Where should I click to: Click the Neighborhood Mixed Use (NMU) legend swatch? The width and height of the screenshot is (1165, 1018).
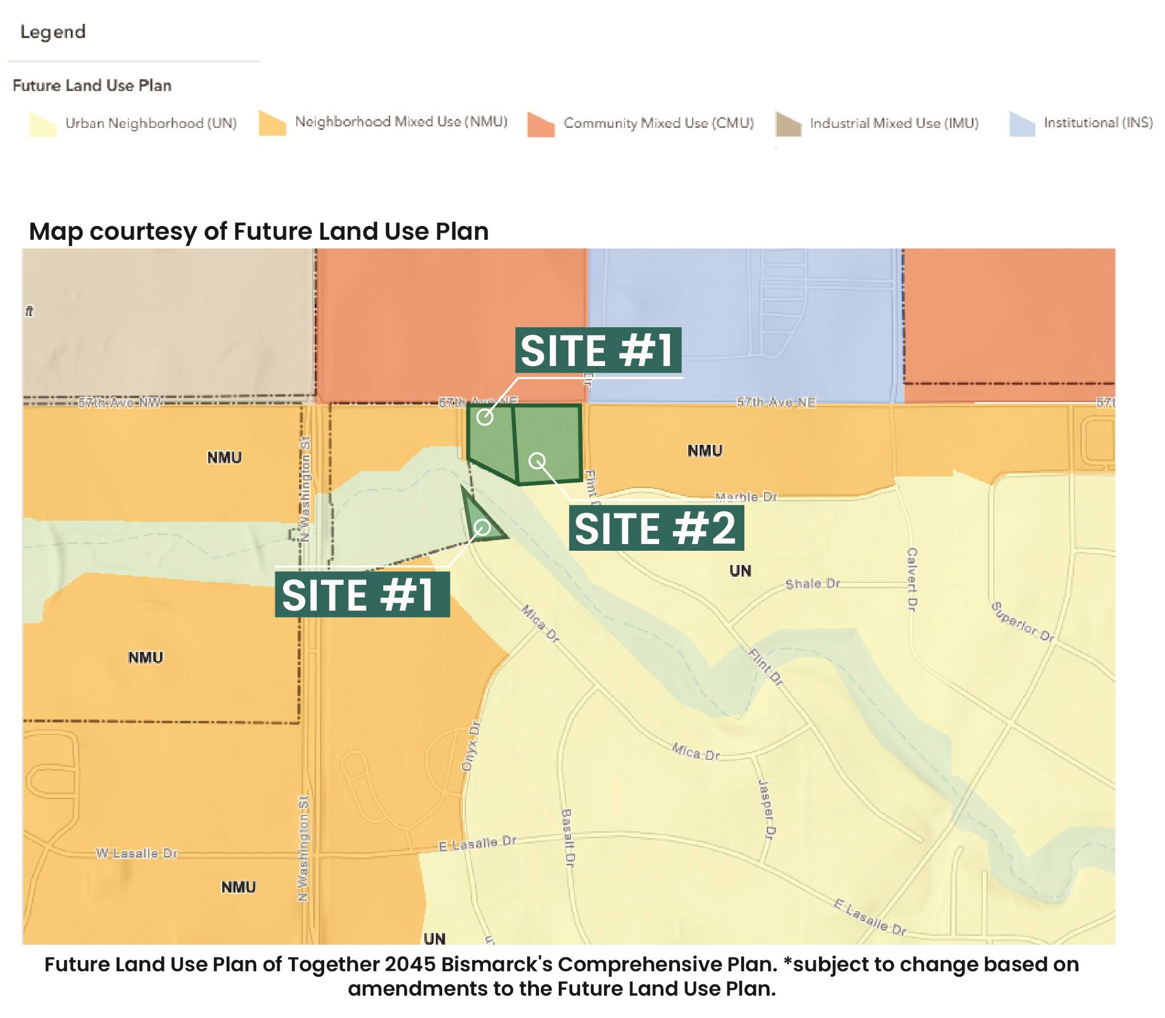tap(273, 123)
